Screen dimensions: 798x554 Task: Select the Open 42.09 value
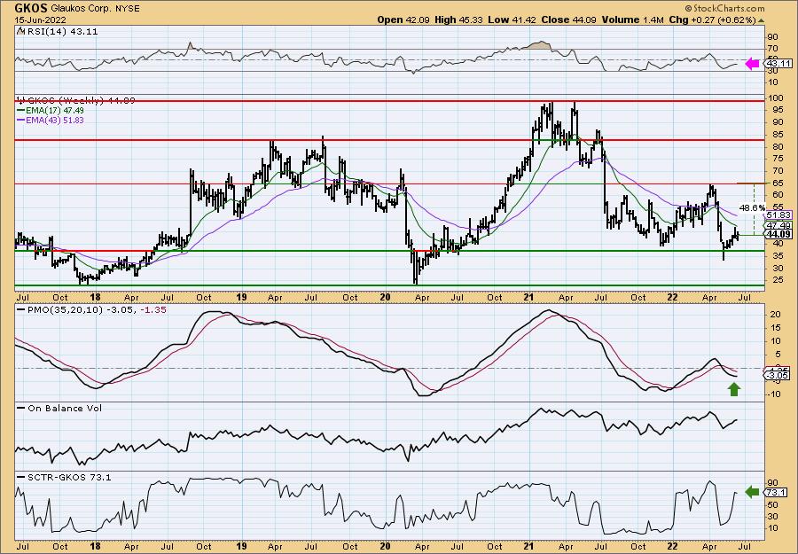(403, 20)
